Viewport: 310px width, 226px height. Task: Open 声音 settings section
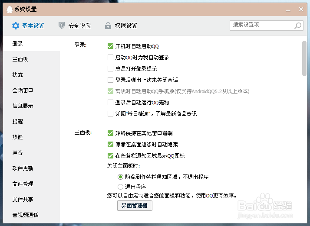point(31,152)
